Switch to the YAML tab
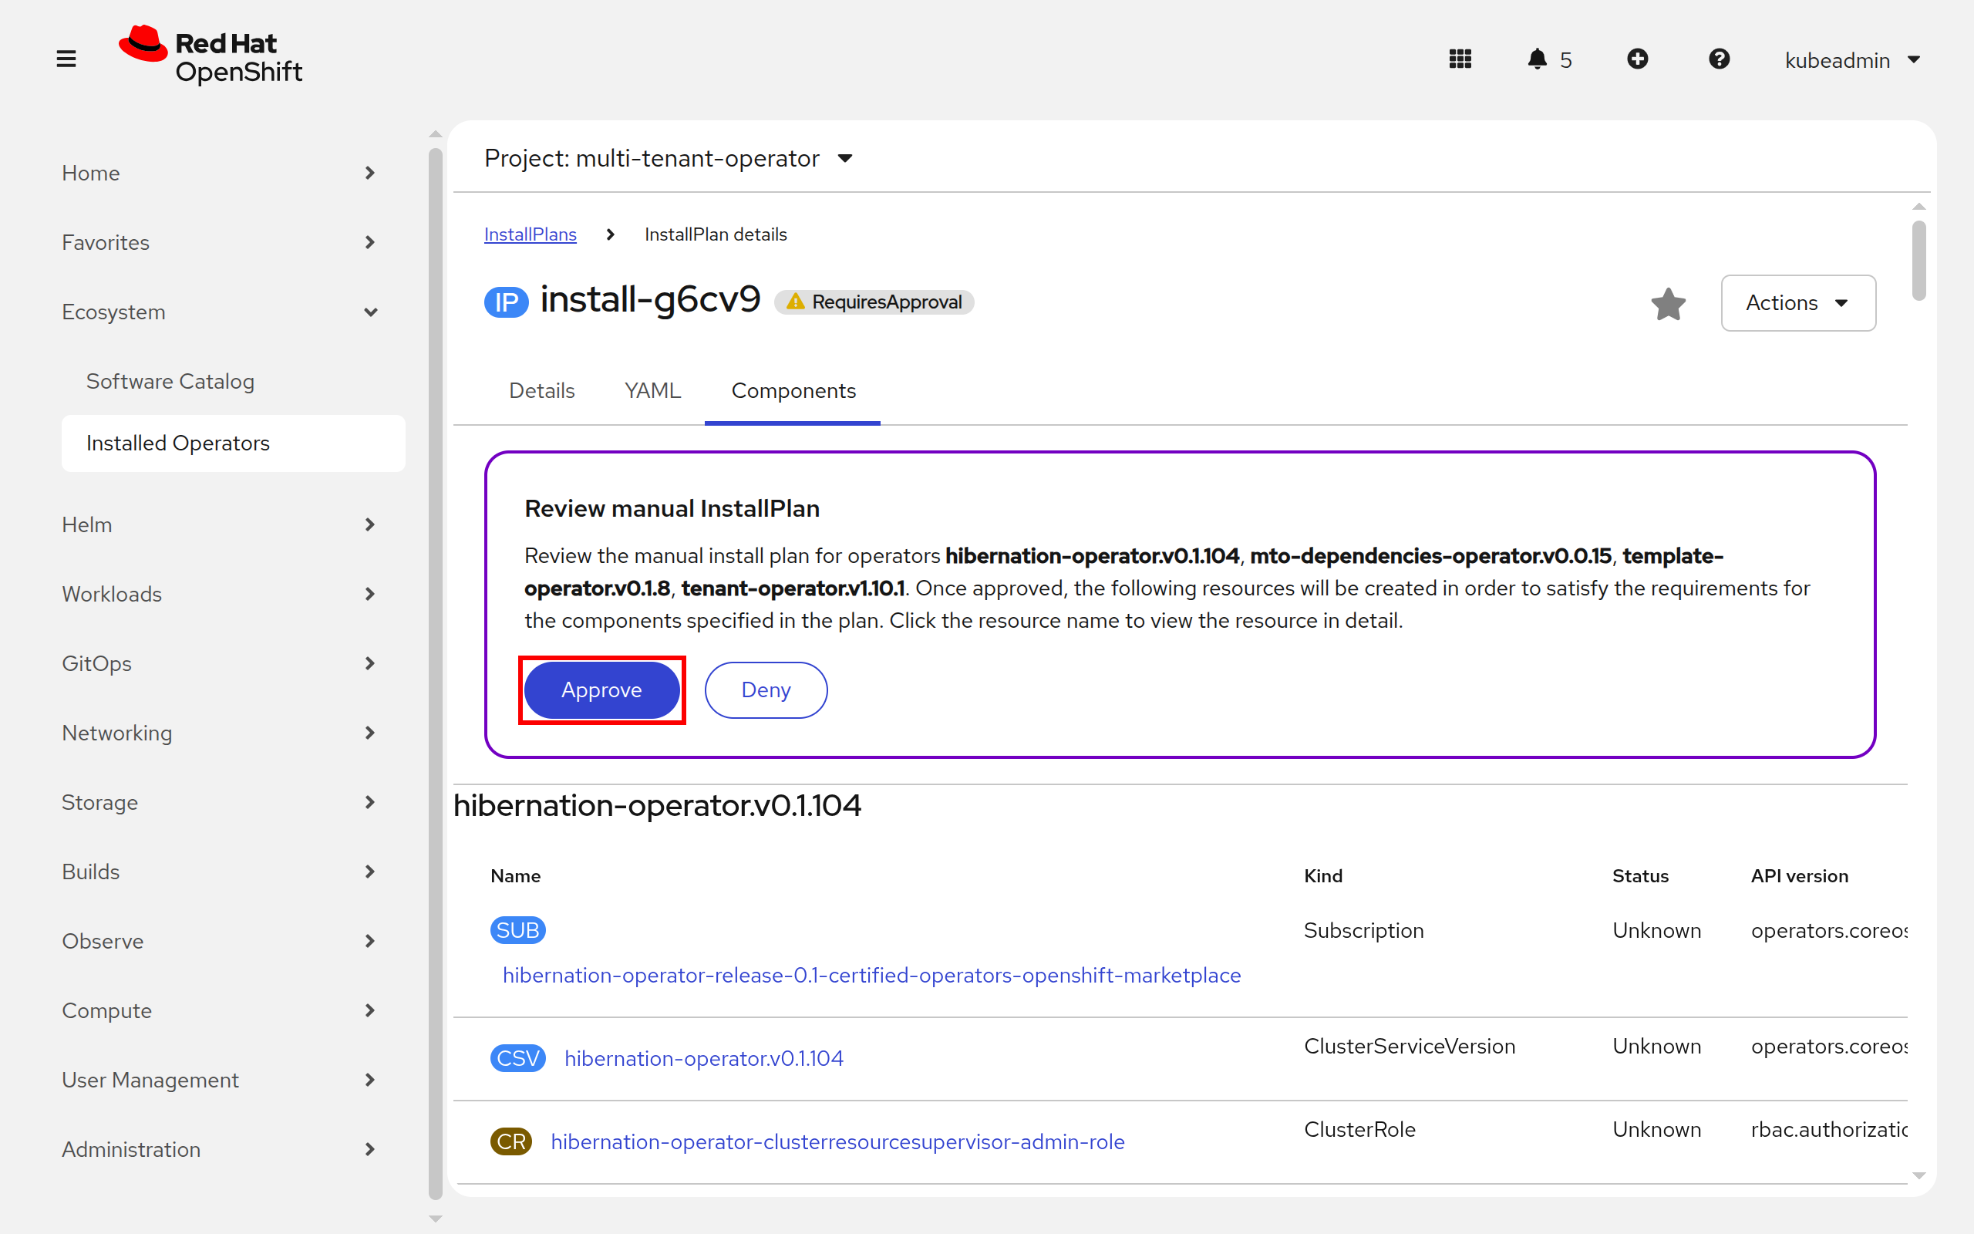The height and width of the screenshot is (1234, 1974). 652,391
